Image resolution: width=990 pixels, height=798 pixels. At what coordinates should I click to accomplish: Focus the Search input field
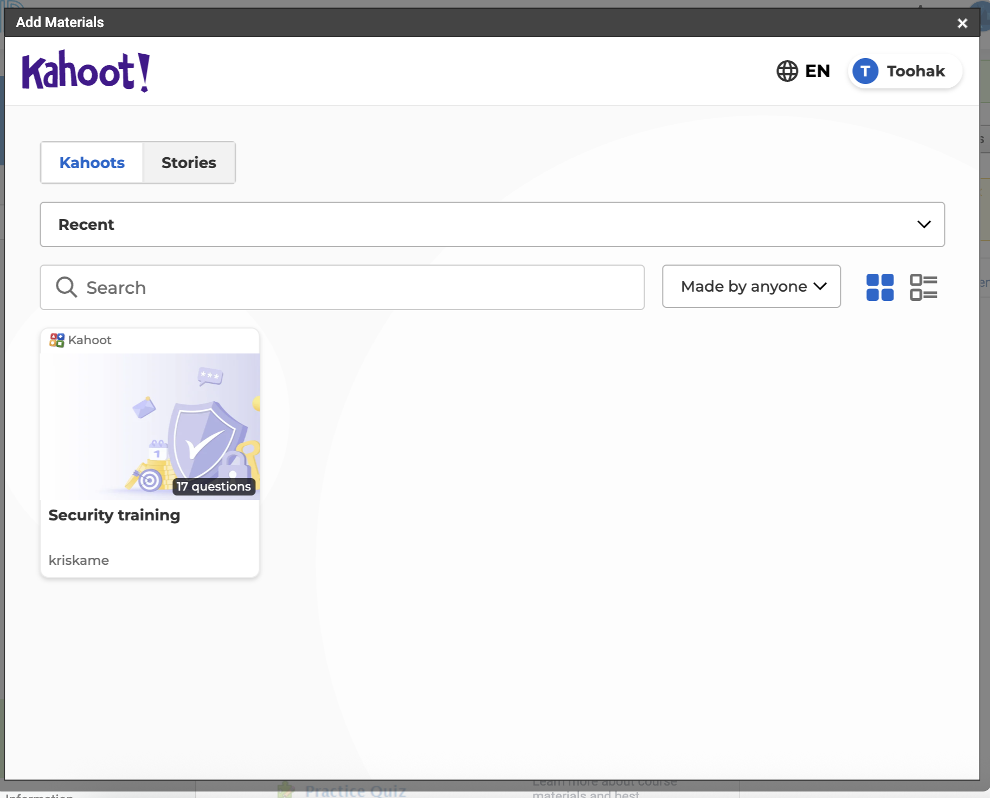(358, 287)
